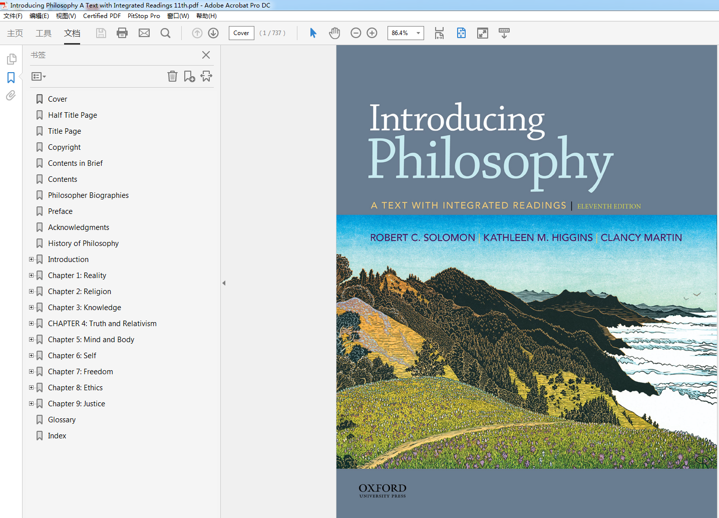Send file by email envelope icon

pyautogui.click(x=144, y=33)
